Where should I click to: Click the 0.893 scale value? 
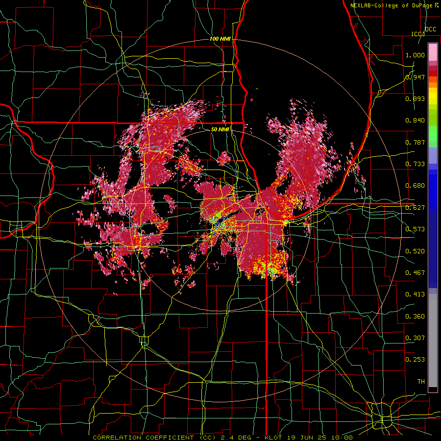tap(415, 98)
